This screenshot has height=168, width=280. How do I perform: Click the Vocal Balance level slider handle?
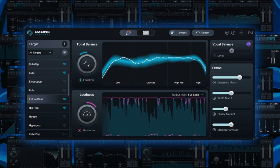tap(232, 51)
